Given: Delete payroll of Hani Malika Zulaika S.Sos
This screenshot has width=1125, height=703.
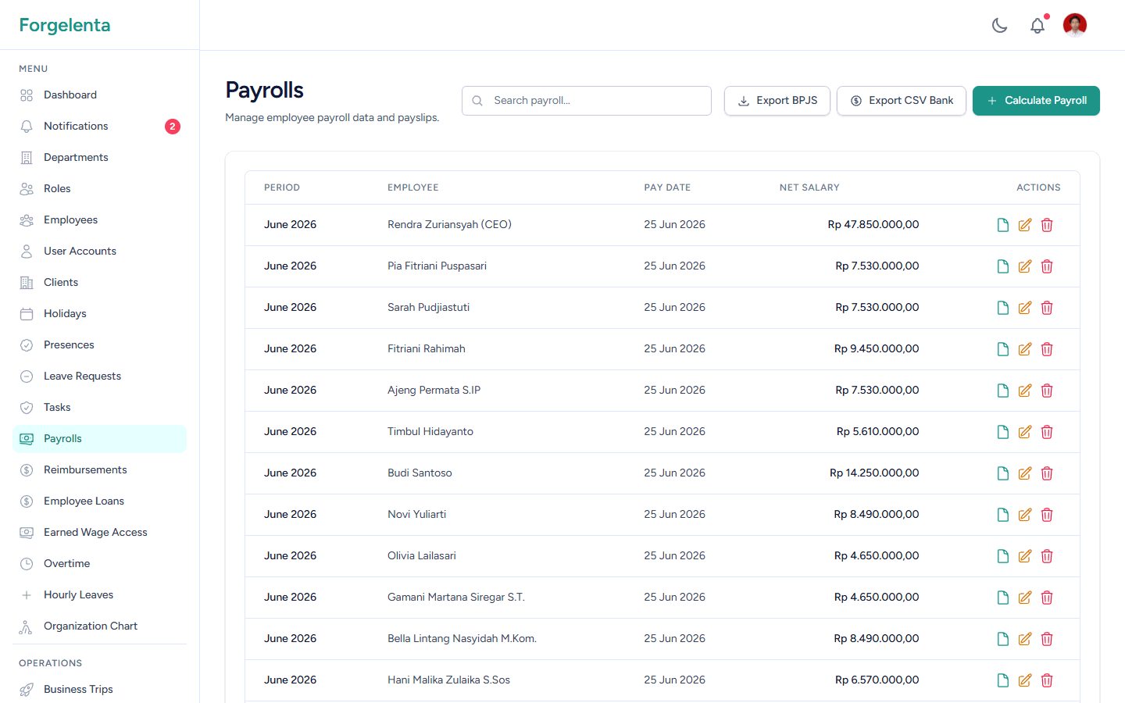Looking at the screenshot, I should tap(1047, 680).
